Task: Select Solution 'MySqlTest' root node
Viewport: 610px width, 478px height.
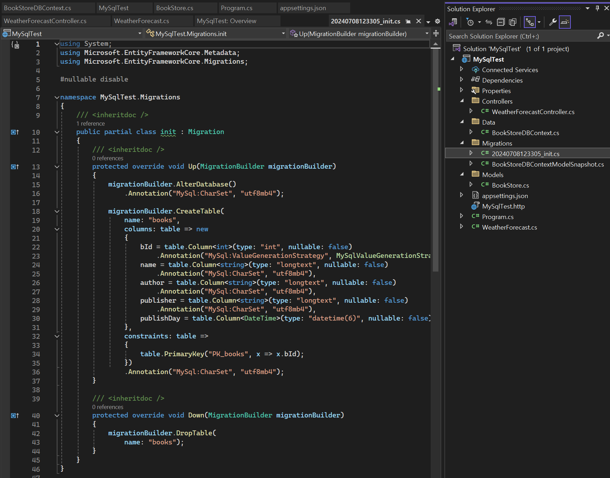Action: 516,49
